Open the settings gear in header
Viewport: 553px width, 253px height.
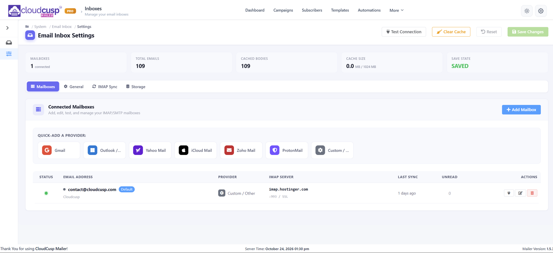click(x=541, y=11)
